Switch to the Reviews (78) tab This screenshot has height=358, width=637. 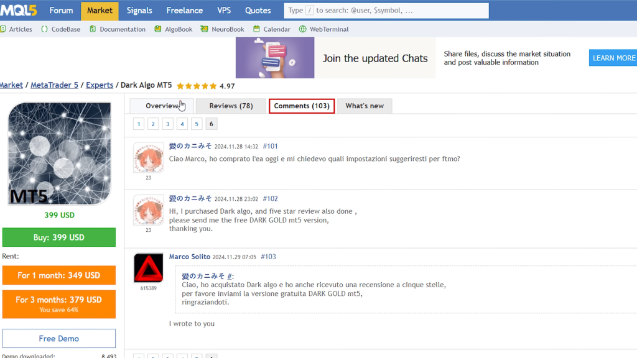point(231,106)
